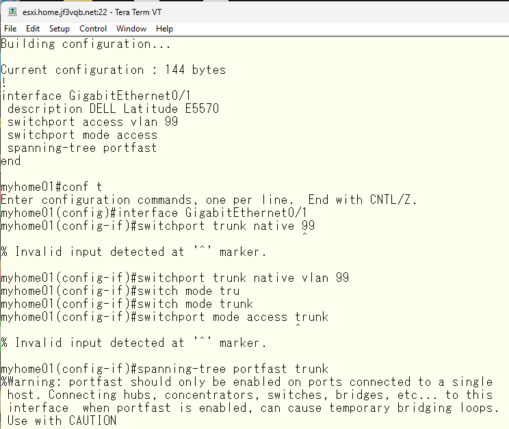Open the Help menu

tap(164, 29)
